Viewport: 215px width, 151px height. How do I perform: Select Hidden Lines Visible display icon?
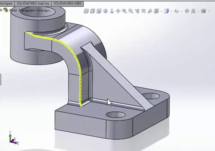[93, 11]
